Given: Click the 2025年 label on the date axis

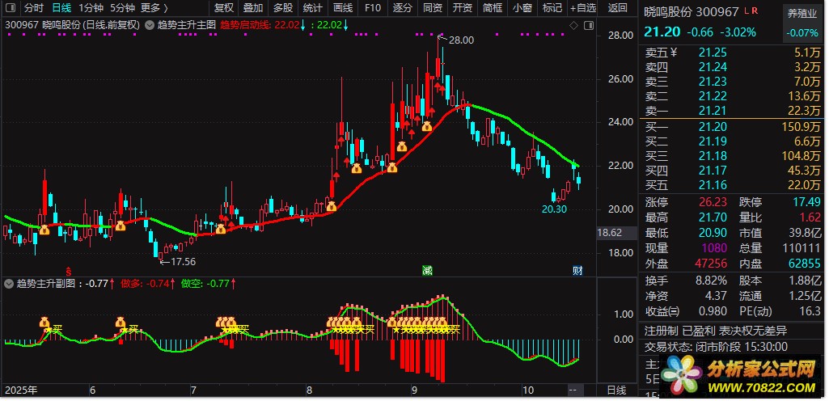Looking at the screenshot, I should click(x=21, y=390).
